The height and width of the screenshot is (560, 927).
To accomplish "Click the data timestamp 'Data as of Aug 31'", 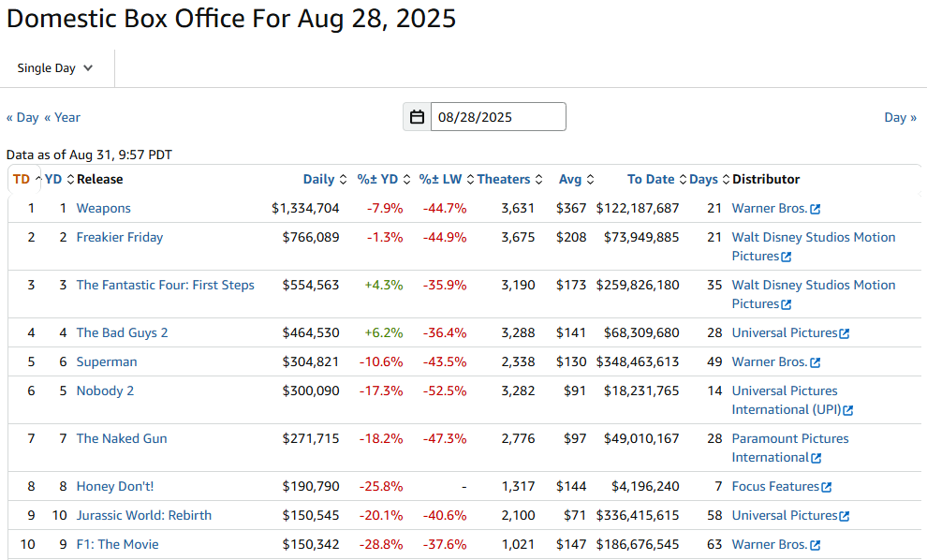I will (x=89, y=155).
